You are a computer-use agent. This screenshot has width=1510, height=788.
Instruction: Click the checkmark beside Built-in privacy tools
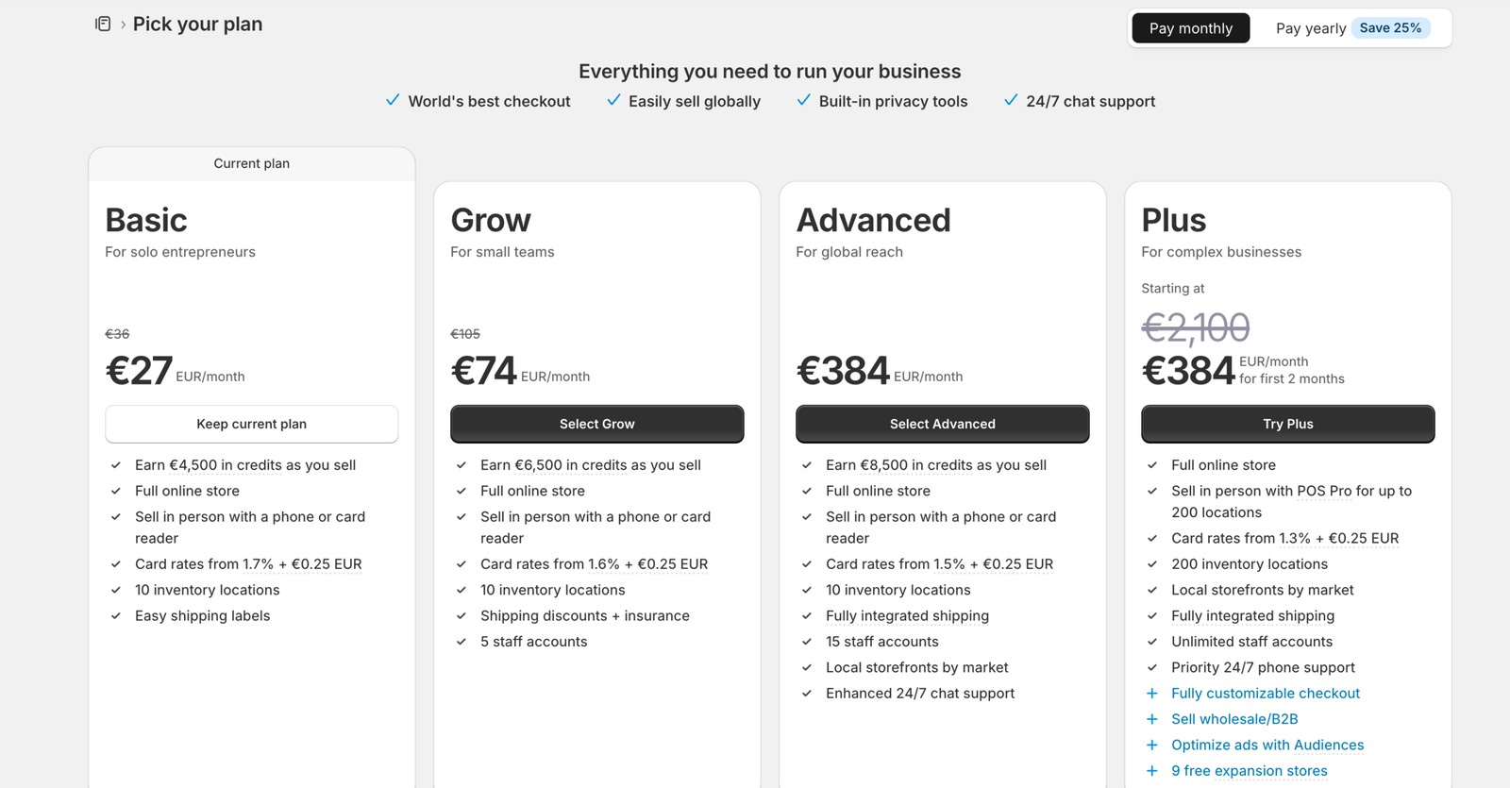coord(804,100)
